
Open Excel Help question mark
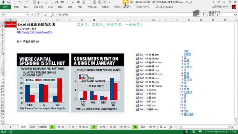[213, 2]
